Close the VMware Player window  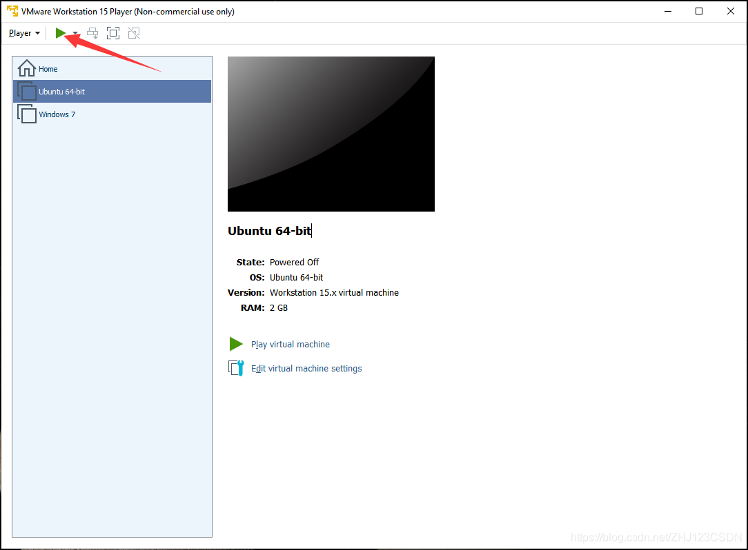[730, 12]
